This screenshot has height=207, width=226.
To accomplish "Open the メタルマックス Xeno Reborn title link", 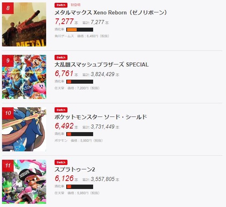I will (x=111, y=12).
